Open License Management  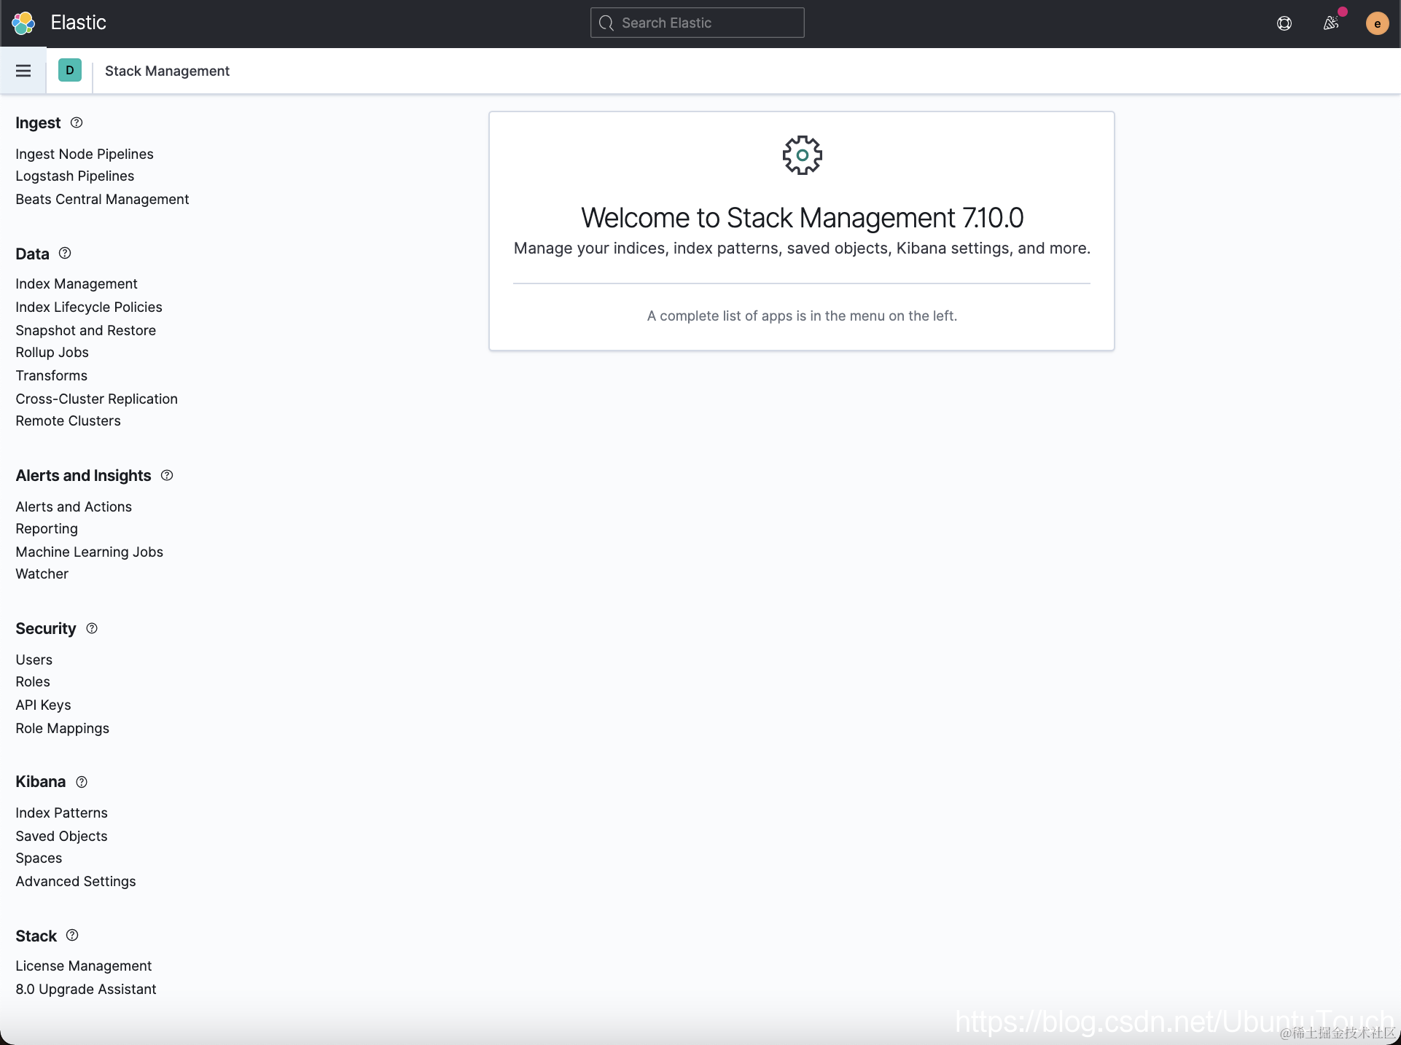tap(84, 966)
